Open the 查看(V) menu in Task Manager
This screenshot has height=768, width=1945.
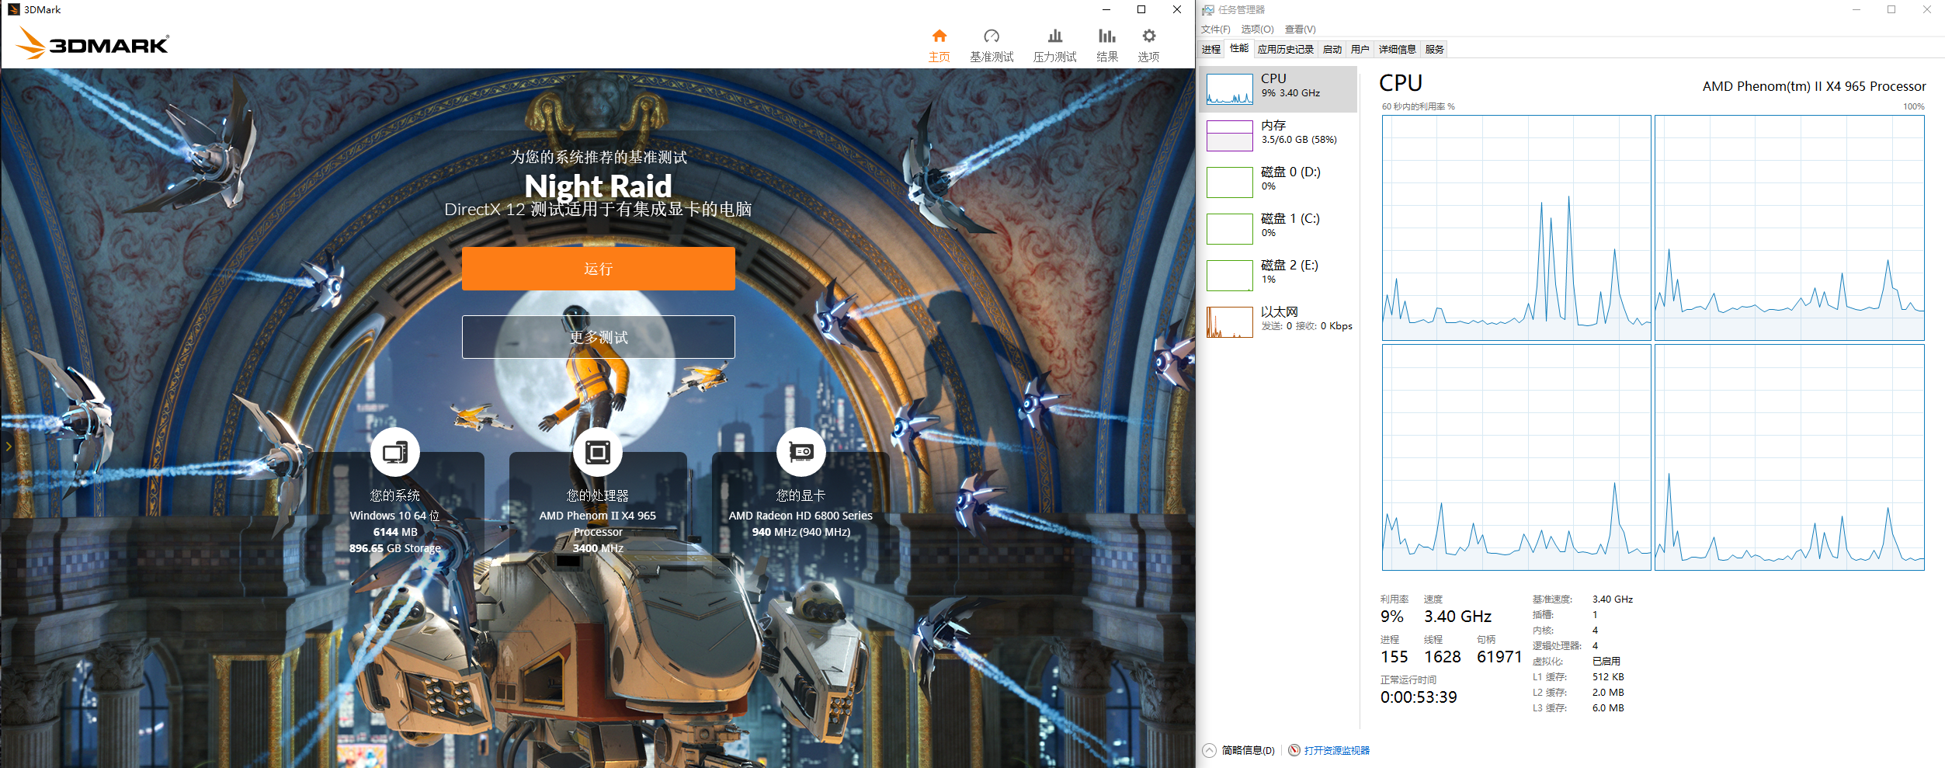(x=1300, y=30)
